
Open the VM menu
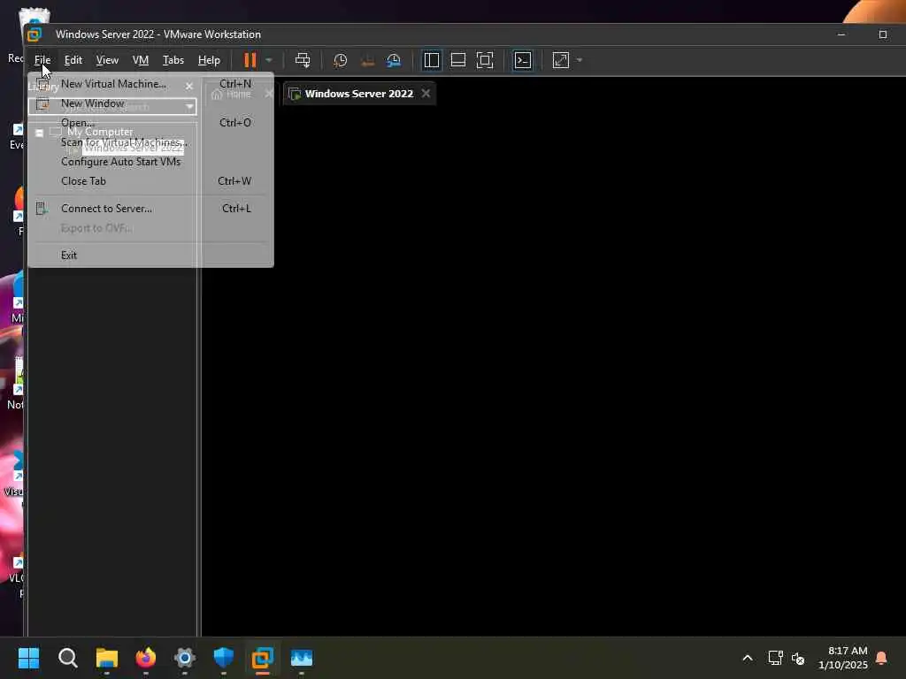[141, 60]
